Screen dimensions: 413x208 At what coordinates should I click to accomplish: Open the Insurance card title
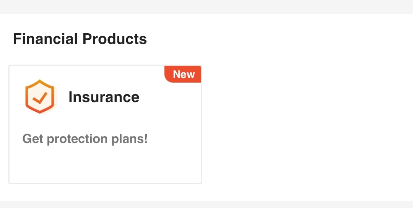(x=104, y=97)
